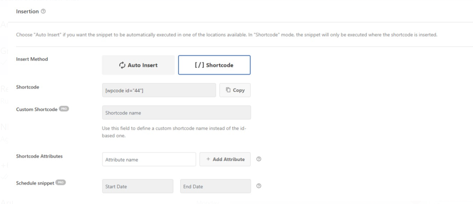Click the wpcode id="44" shortcode field
The image size is (473, 204).
[159, 90]
